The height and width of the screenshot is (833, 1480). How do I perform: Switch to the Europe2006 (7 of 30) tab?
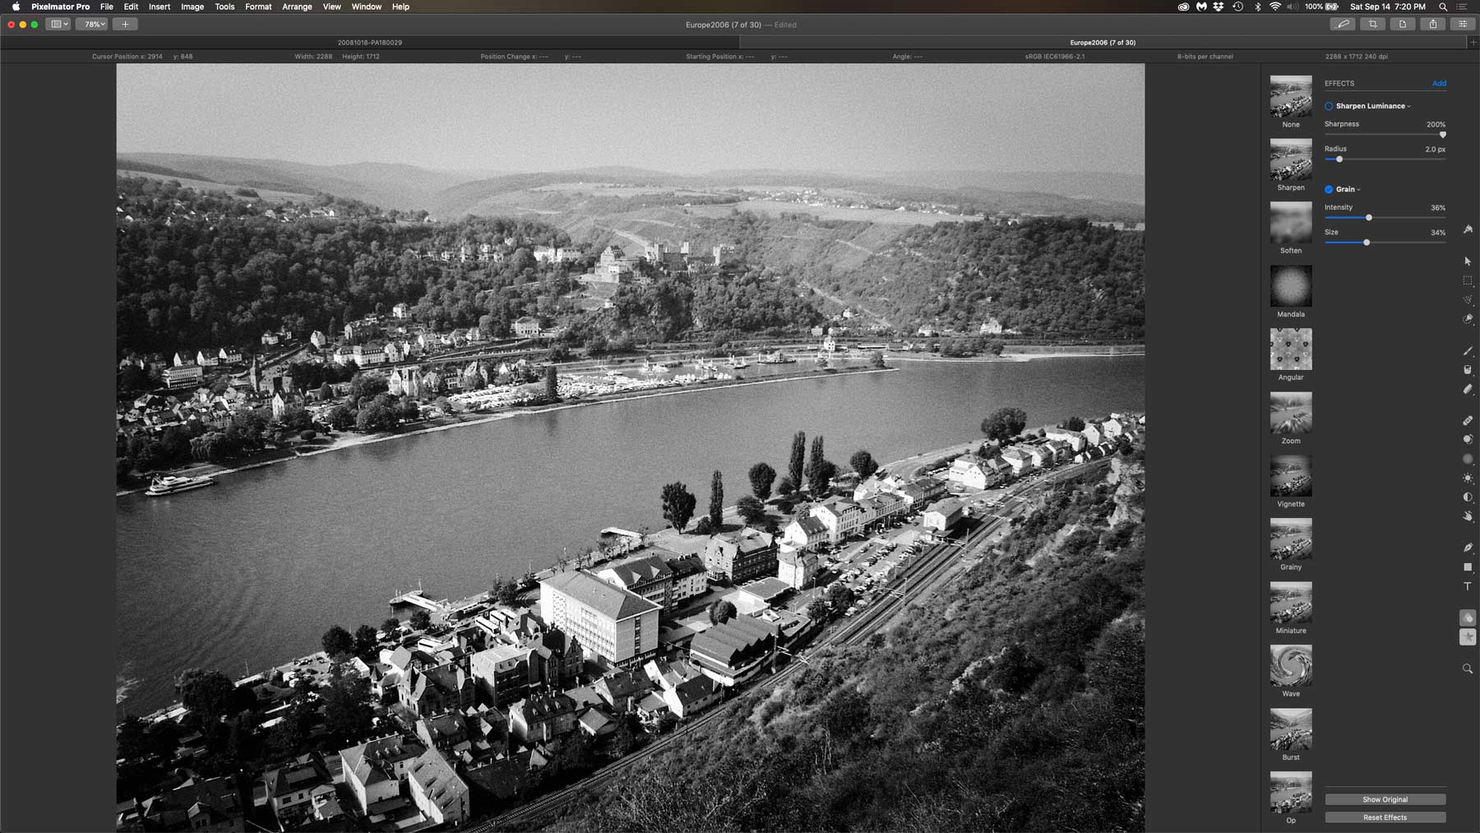click(x=1103, y=43)
